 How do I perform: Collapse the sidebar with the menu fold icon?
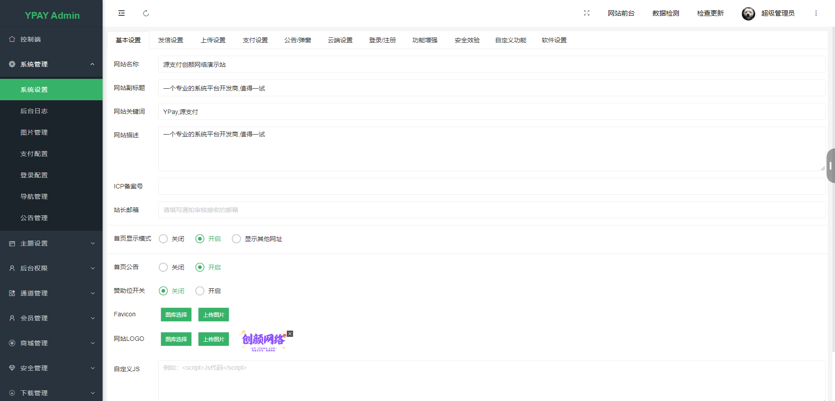click(x=121, y=13)
